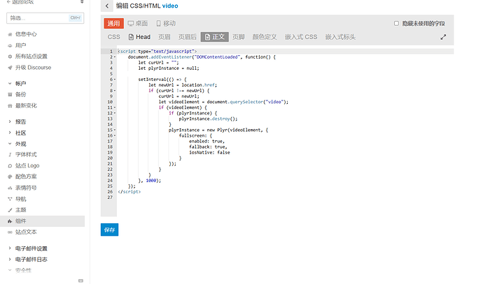Open the 嵌入式标头 field tab

pos(340,37)
